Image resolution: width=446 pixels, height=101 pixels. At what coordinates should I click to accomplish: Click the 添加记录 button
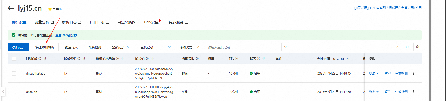point(18,47)
